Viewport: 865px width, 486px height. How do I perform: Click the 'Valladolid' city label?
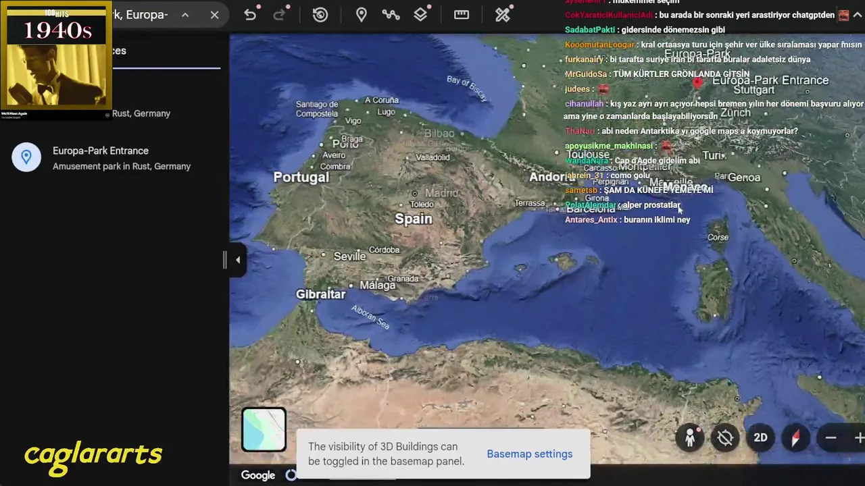coord(432,157)
